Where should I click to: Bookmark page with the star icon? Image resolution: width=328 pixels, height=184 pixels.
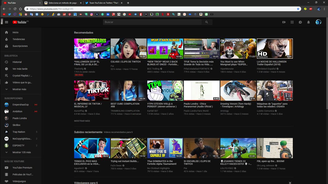298,9
